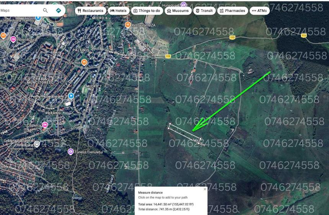
Task: Show ATMs filter chip
Action: click(260, 11)
